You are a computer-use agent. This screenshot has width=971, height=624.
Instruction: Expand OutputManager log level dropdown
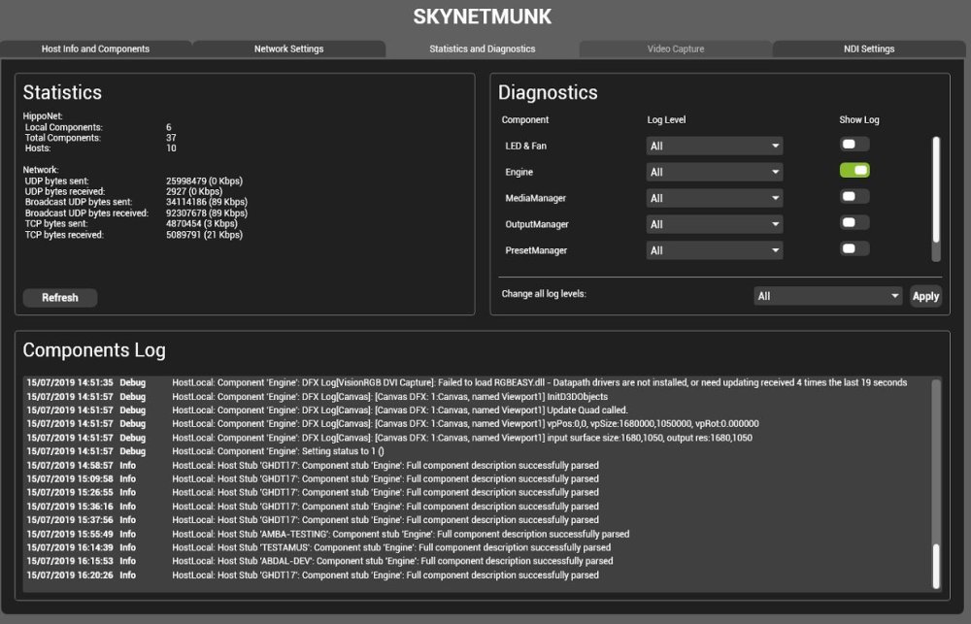[x=715, y=224]
